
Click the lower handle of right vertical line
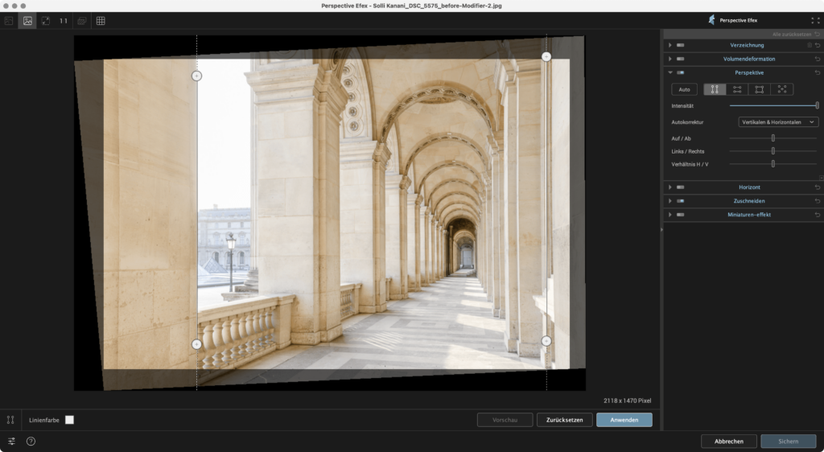click(x=546, y=341)
